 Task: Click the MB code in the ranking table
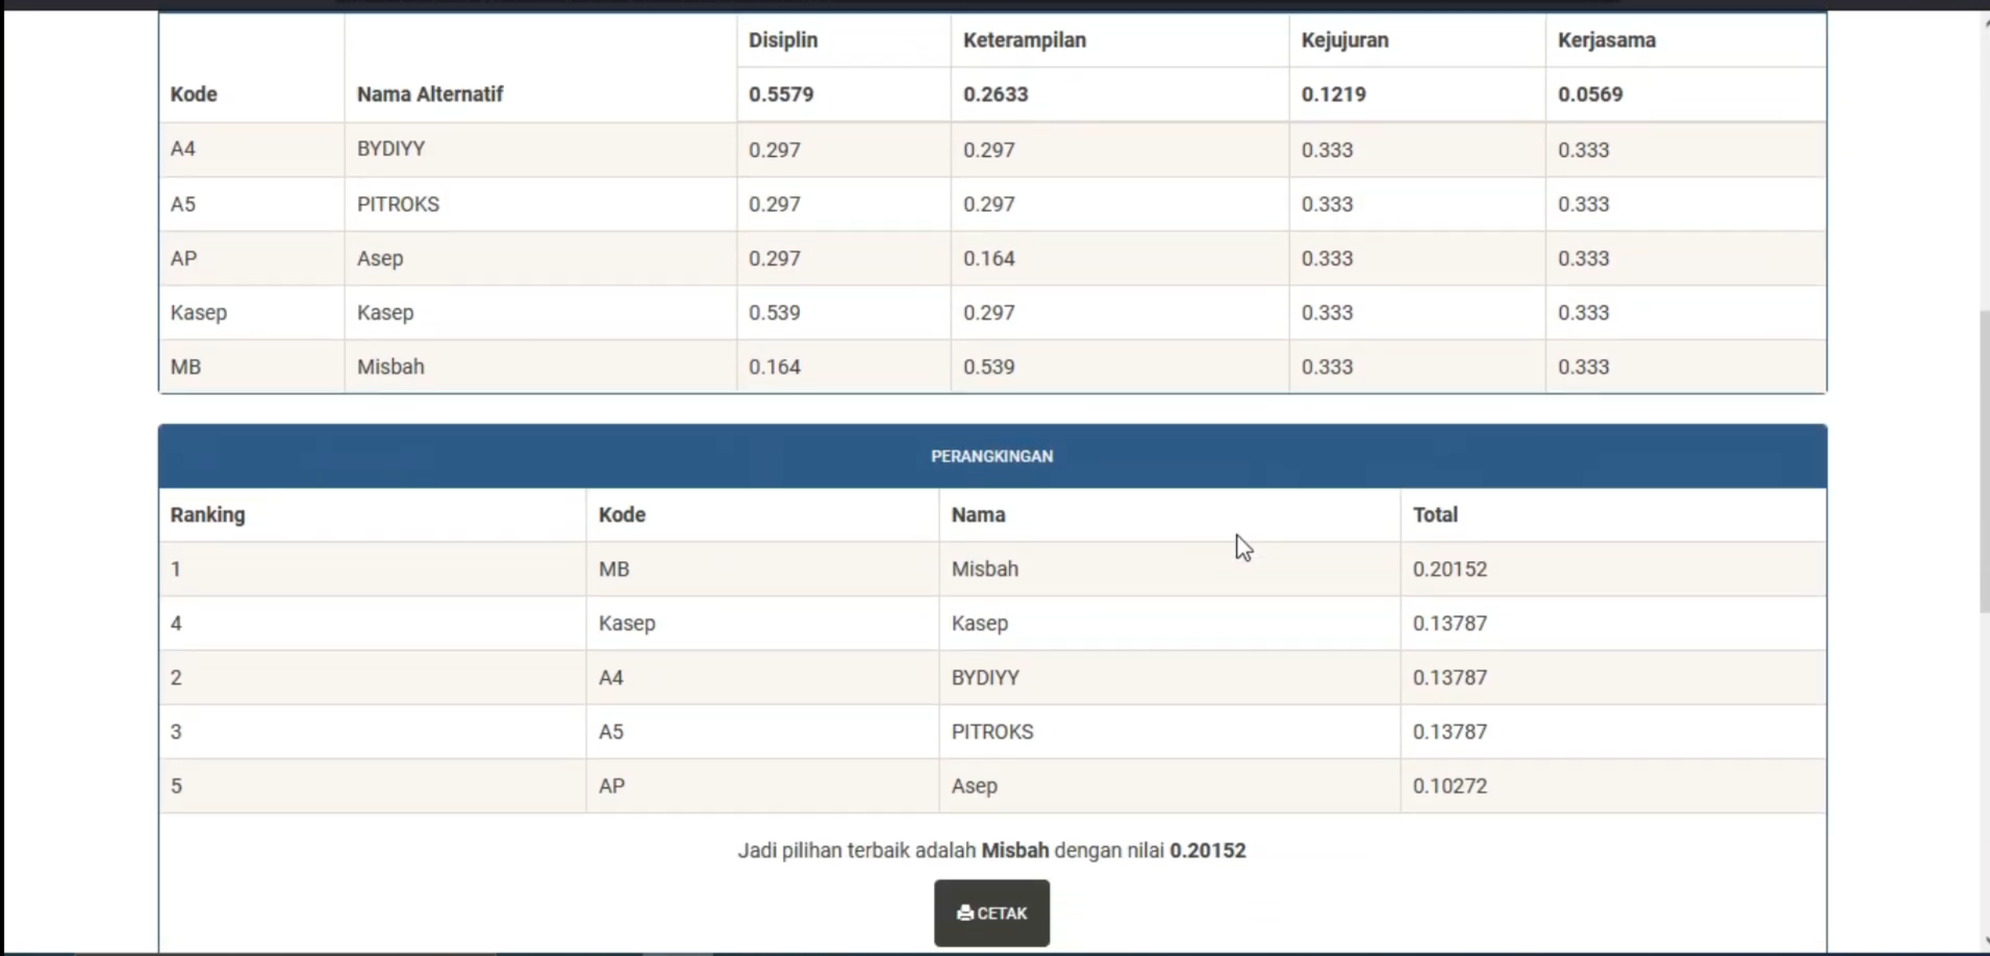pyautogui.click(x=613, y=569)
